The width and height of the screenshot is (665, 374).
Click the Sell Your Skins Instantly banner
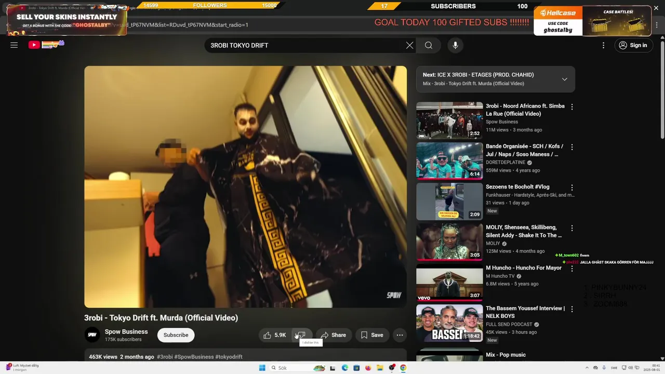(x=66, y=21)
